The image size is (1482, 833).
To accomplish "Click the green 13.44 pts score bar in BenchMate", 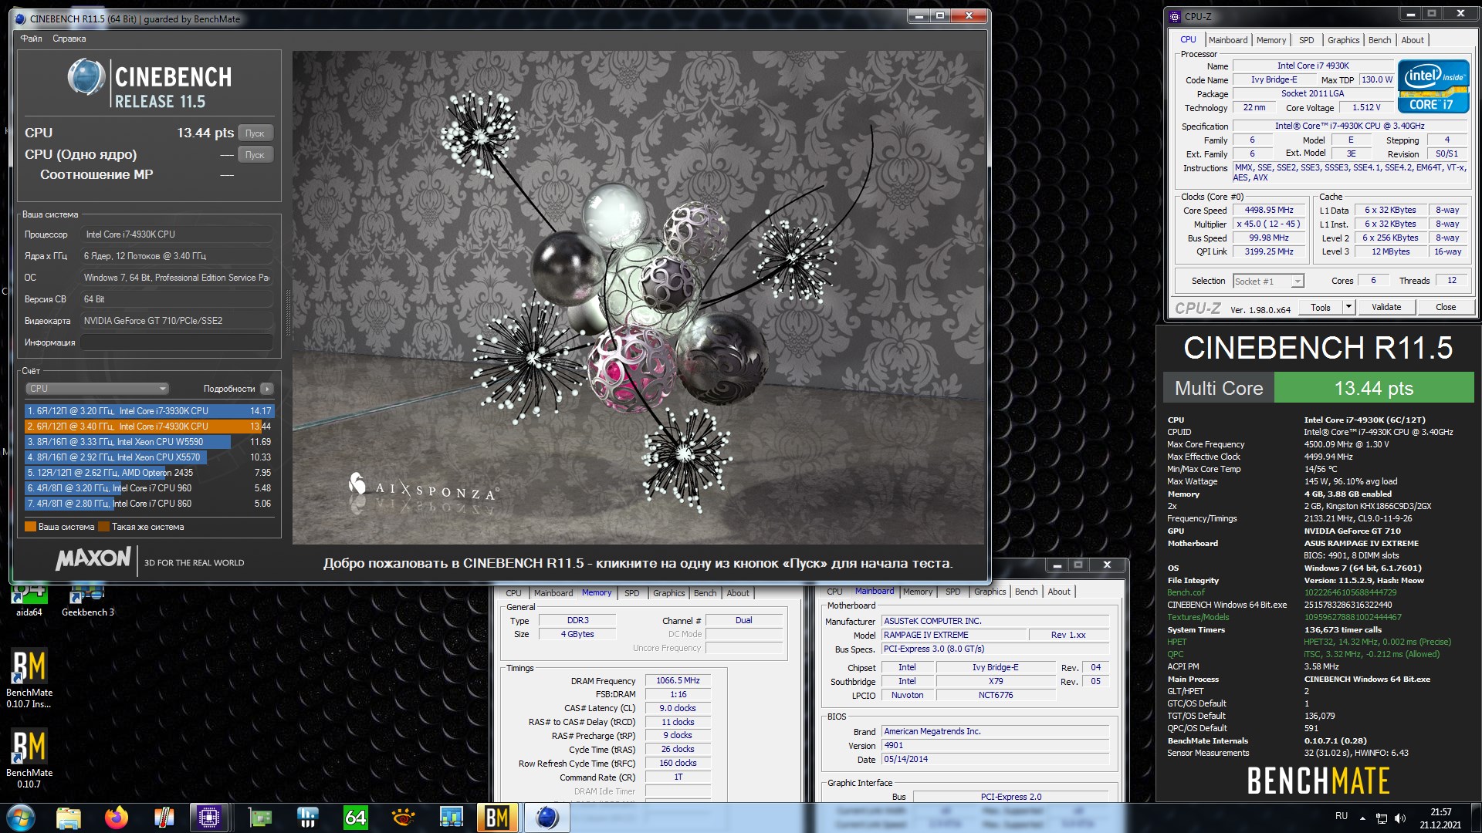I will (x=1374, y=388).
